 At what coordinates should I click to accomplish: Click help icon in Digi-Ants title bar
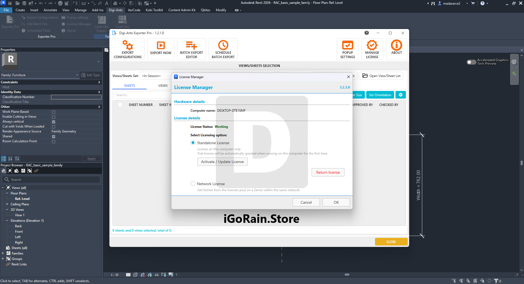click(367, 33)
